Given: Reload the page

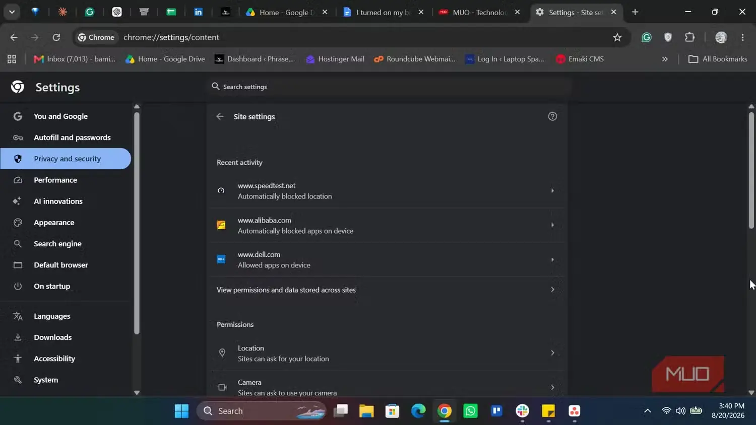Looking at the screenshot, I should point(56,37).
